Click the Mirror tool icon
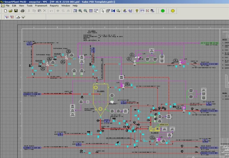The height and width of the screenshot is (158, 229). [x=68, y=11]
